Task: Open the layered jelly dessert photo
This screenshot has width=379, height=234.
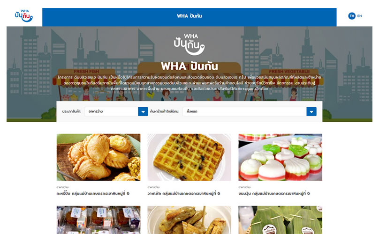Action: coord(280,157)
